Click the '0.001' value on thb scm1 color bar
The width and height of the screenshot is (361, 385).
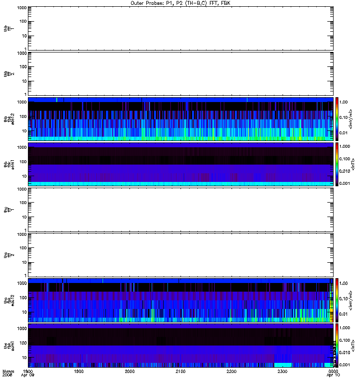(x=345, y=183)
